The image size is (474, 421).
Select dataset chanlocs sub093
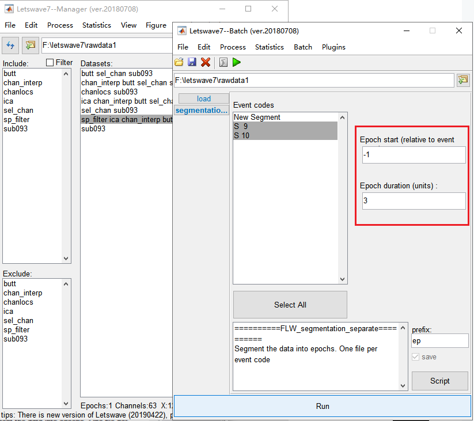(127, 92)
